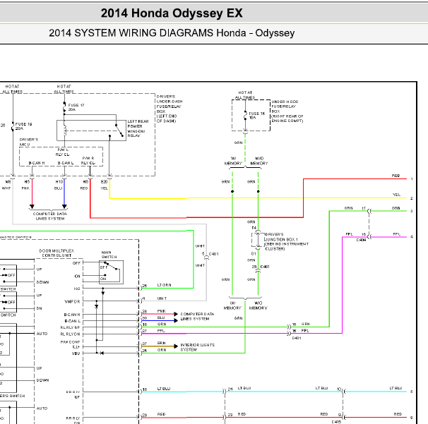Click wire continuation number 5 on LT BLU wire
The width and height of the screenshot is (428, 424).
pyautogui.click(x=411, y=392)
